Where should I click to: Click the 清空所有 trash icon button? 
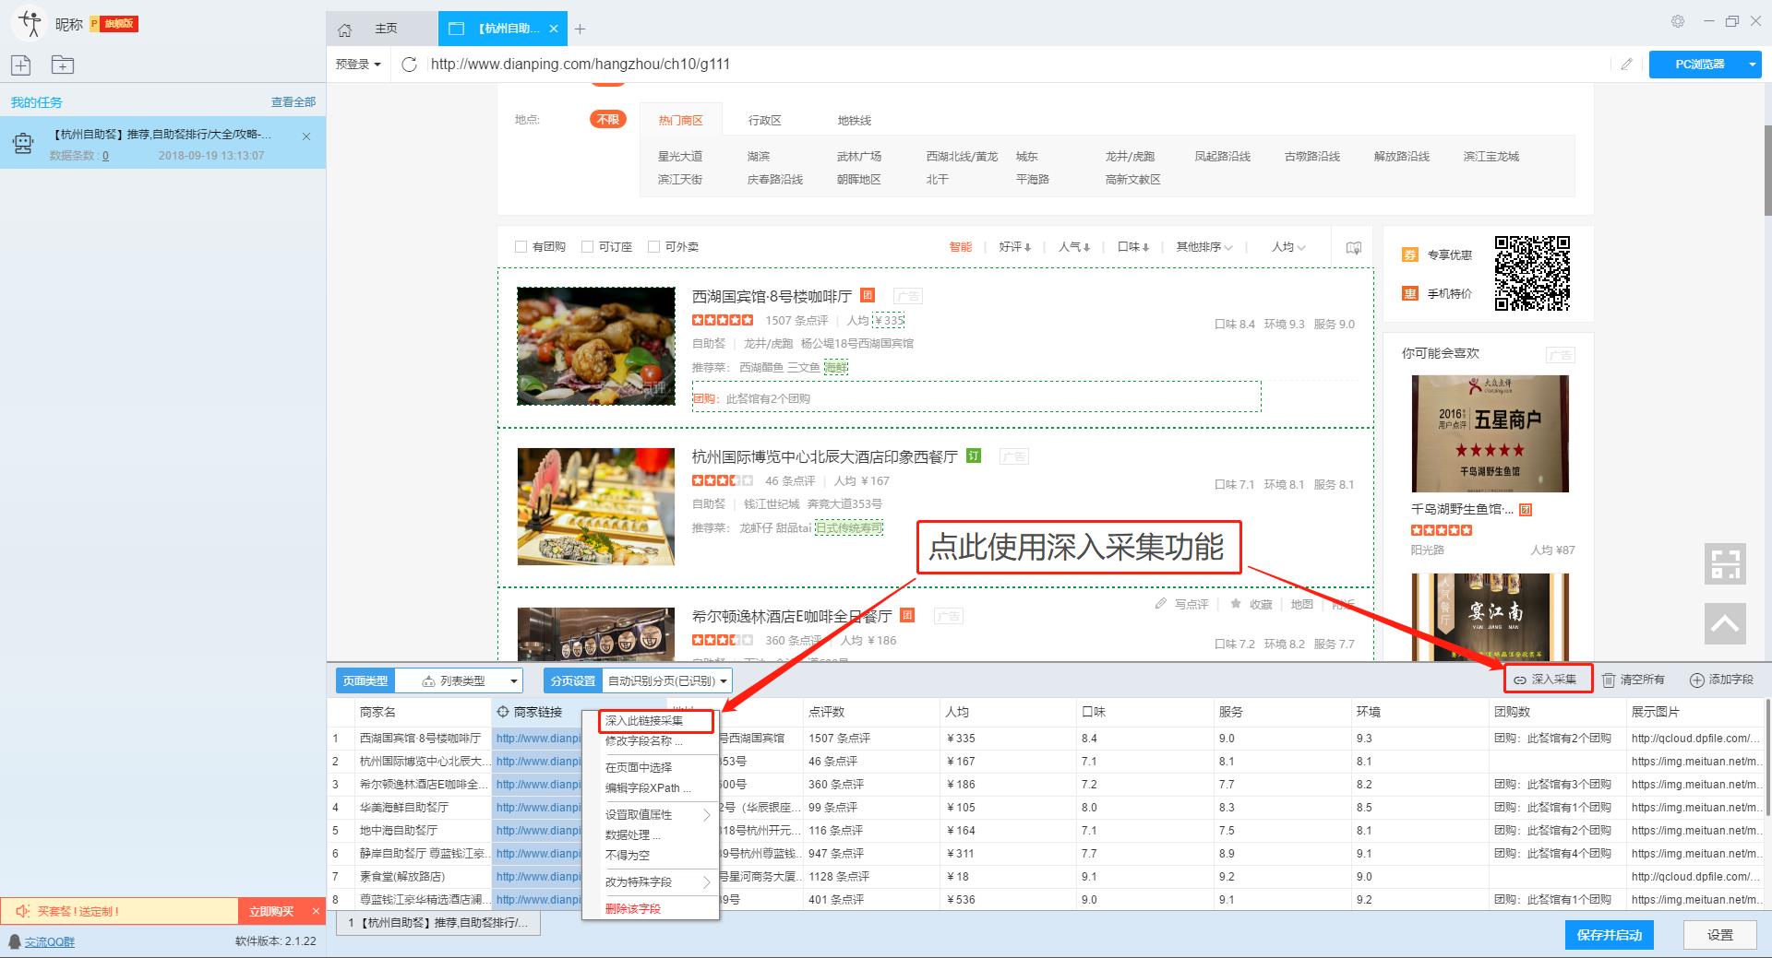click(x=1634, y=680)
